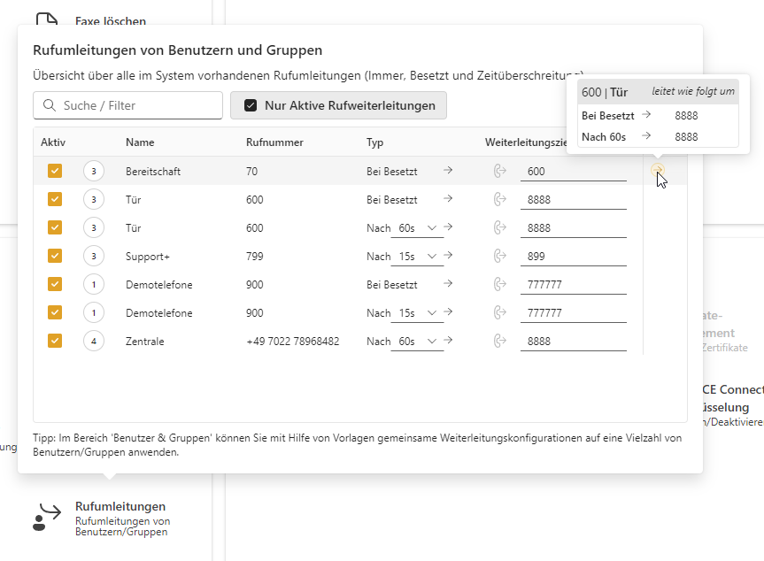Click the Suche / Filter input field
The width and height of the screenshot is (764, 561).
127,105
